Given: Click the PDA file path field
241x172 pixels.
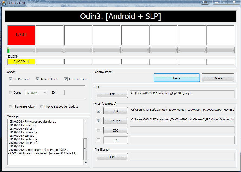Looking at the screenshot, I should click(182, 111).
